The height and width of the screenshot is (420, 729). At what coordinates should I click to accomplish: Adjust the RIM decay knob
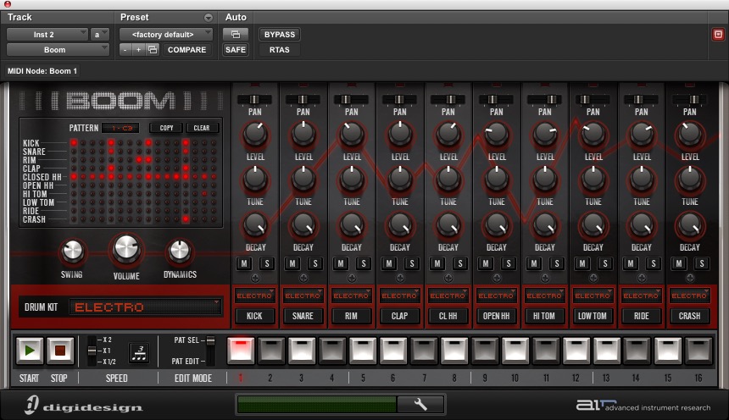352,225
